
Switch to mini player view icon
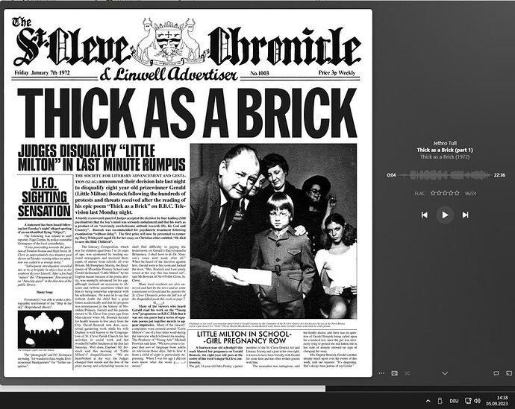pyautogui.click(x=509, y=373)
